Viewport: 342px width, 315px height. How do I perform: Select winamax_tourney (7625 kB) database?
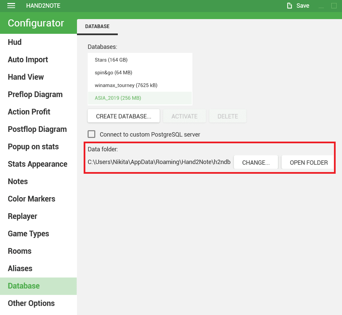tap(140, 85)
